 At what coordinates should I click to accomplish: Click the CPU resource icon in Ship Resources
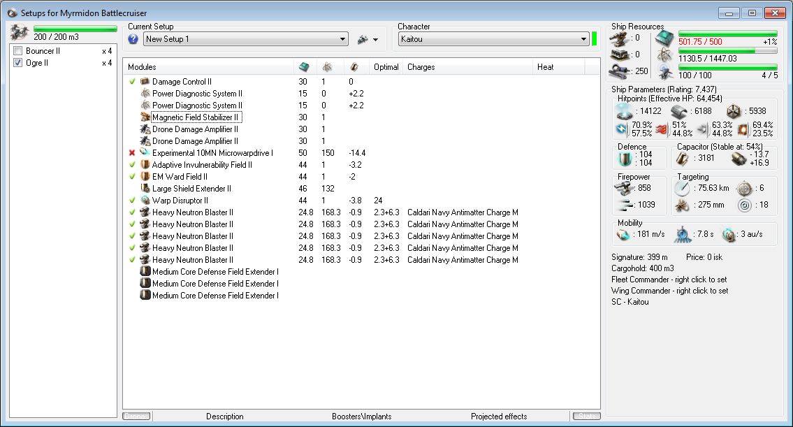click(664, 39)
